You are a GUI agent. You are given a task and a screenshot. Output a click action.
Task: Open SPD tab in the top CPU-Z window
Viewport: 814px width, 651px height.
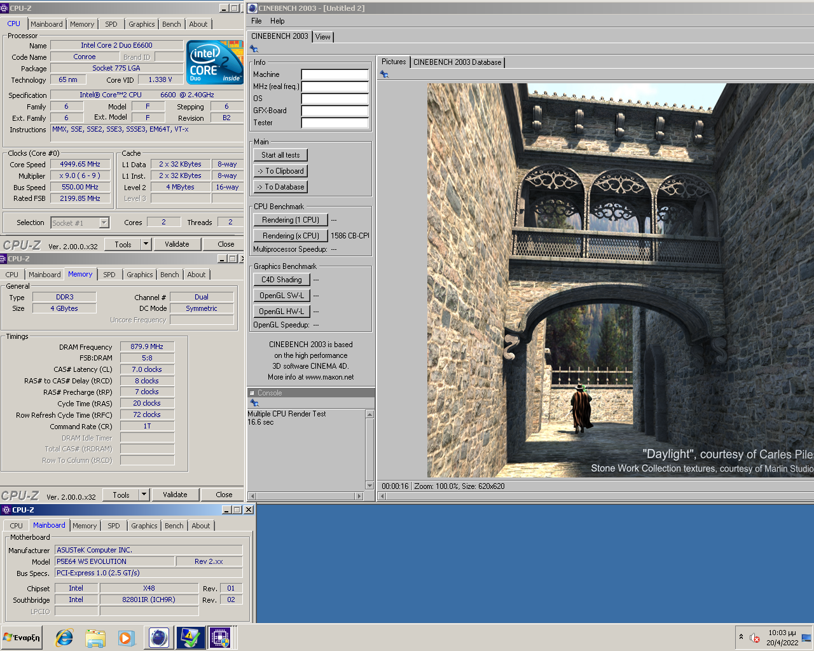(111, 24)
